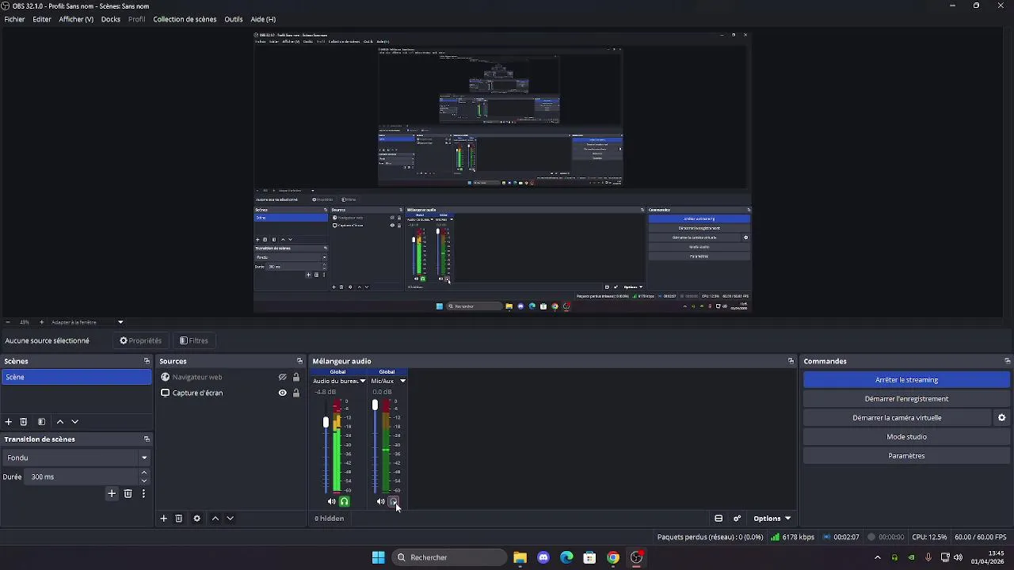Image resolution: width=1014 pixels, height=570 pixels.
Task: Toggle lock on Navigateur web source
Action: tap(296, 378)
